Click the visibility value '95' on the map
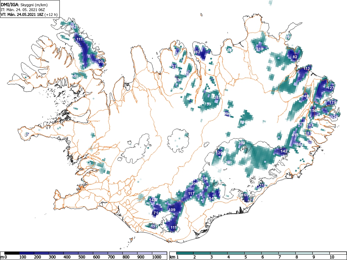The height and width of the screenshot is (260, 347). point(101,62)
